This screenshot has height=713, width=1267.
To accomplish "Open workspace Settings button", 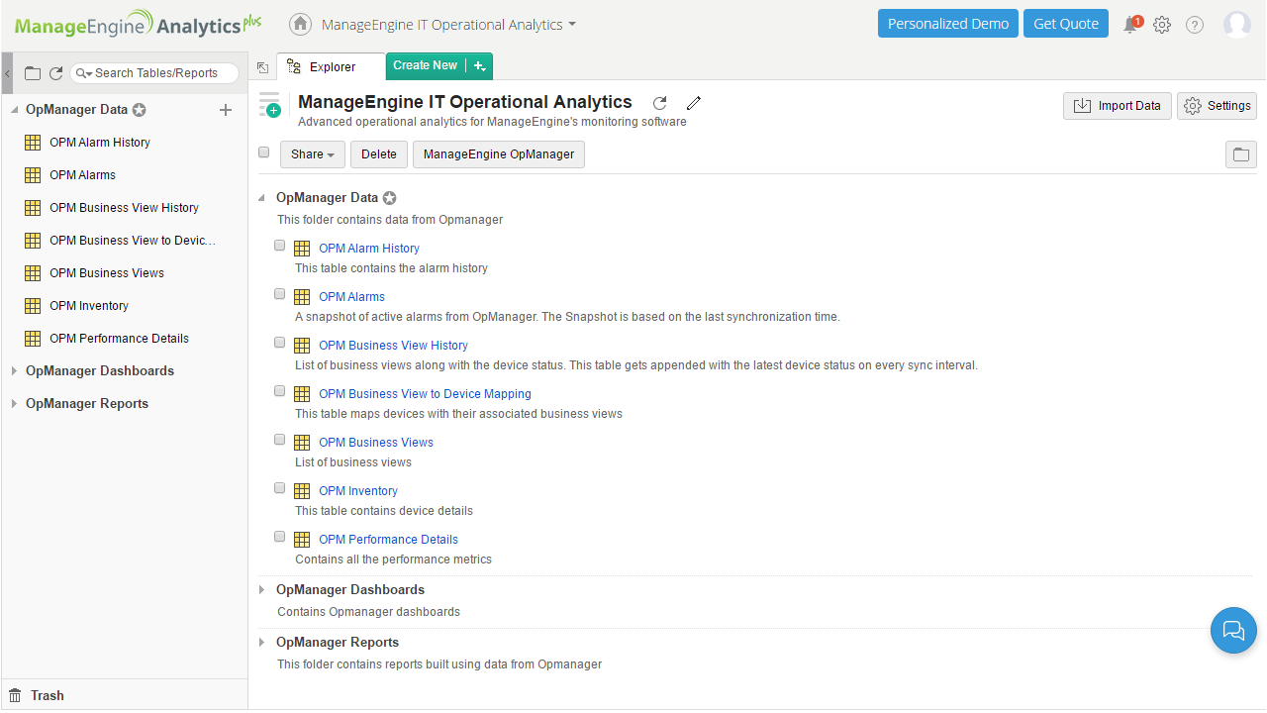I will coord(1217,106).
